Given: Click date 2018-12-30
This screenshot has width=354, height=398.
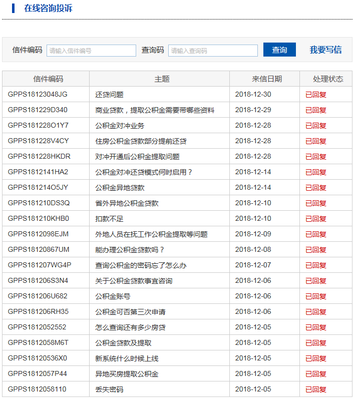Looking at the screenshot, I should pos(253,94).
